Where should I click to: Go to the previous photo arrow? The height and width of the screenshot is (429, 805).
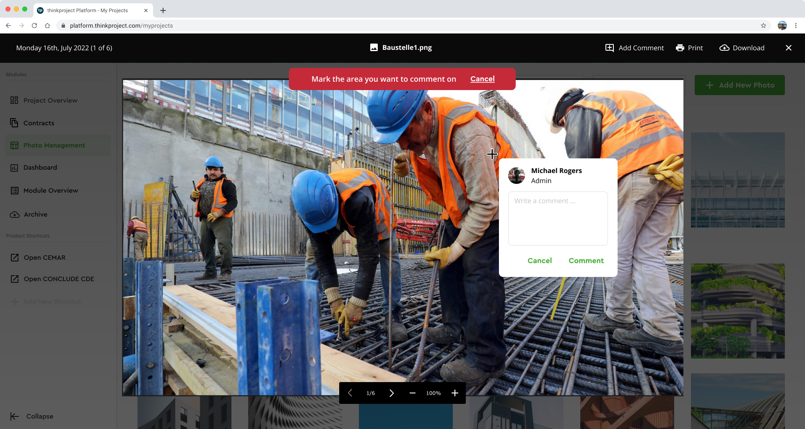coord(350,393)
